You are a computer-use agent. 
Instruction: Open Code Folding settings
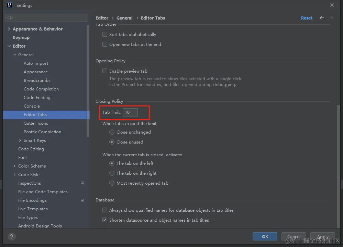[x=37, y=97]
